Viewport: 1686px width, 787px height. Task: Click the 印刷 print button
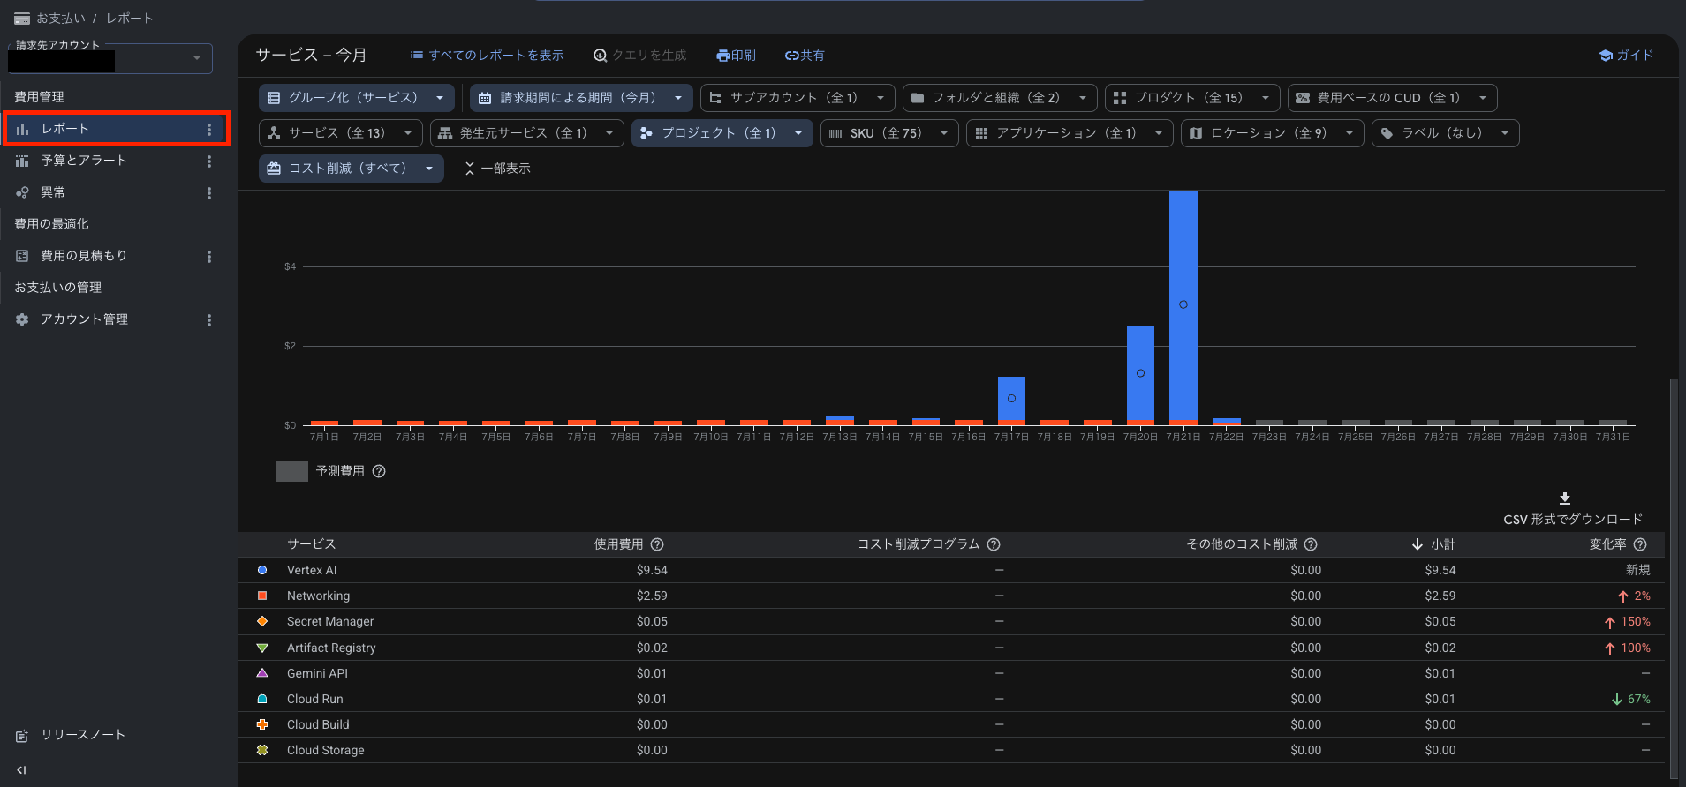(x=736, y=56)
